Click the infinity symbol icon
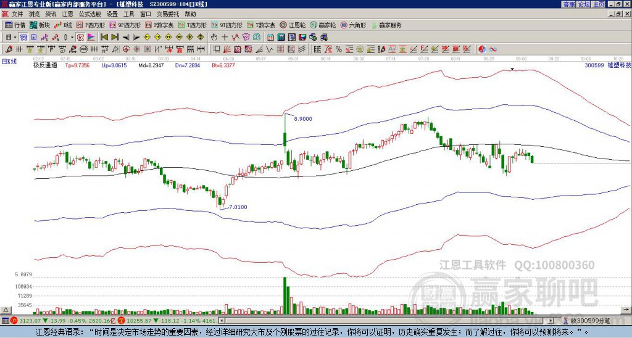 point(493,49)
